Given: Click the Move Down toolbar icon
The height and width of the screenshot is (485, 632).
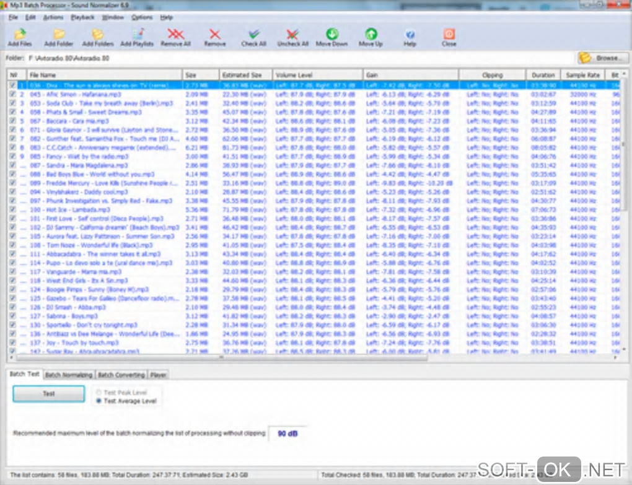Looking at the screenshot, I should click(331, 37).
